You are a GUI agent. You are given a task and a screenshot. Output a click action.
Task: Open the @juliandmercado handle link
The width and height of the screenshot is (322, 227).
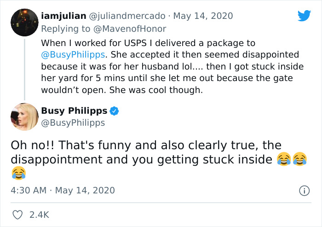[127, 16]
